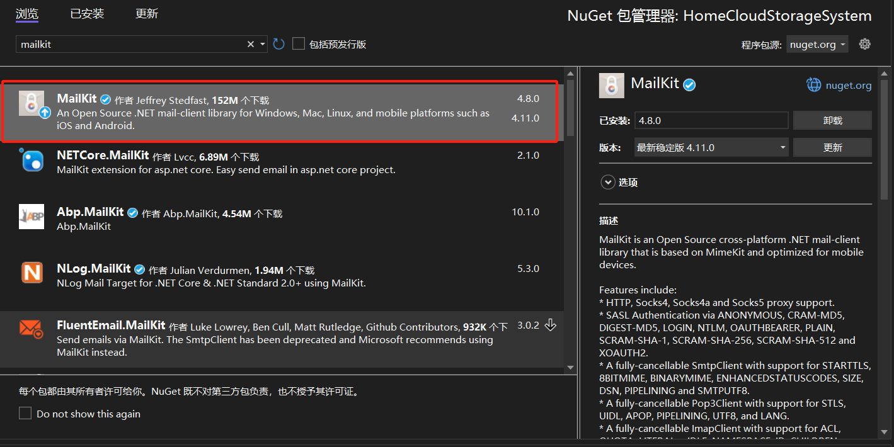Refresh the package search results

coord(279,44)
